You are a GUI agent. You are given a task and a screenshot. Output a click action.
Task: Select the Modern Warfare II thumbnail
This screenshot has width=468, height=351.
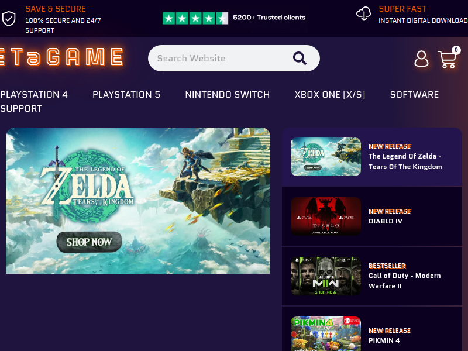point(326,276)
